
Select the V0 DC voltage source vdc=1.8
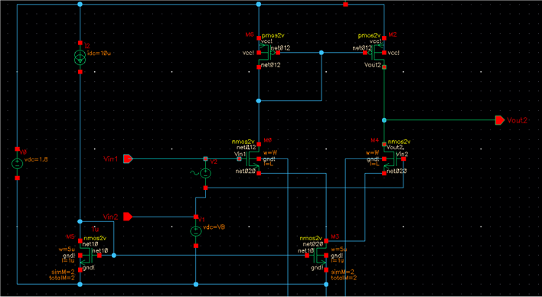pyautogui.click(x=18, y=164)
